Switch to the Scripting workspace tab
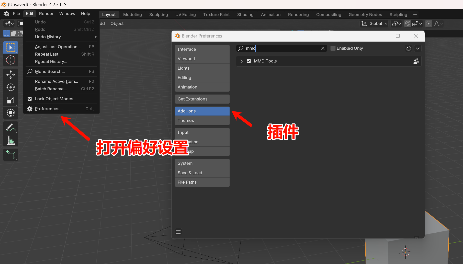 (398, 15)
